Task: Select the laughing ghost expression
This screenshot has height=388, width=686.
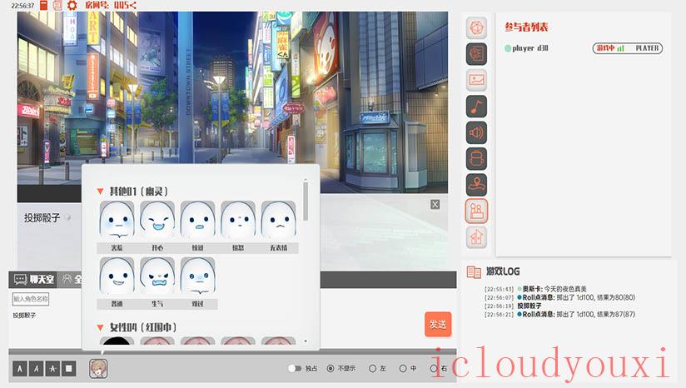Action: click(x=157, y=221)
